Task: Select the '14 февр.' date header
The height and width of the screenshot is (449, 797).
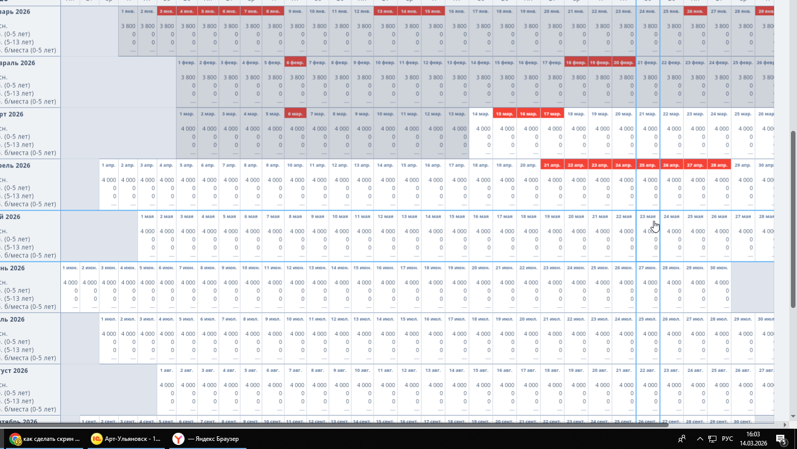Action: (481, 62)
